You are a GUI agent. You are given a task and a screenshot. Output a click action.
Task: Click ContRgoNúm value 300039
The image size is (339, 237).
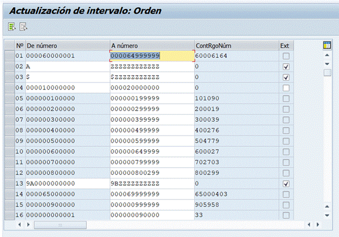click(x=207, y=120)
